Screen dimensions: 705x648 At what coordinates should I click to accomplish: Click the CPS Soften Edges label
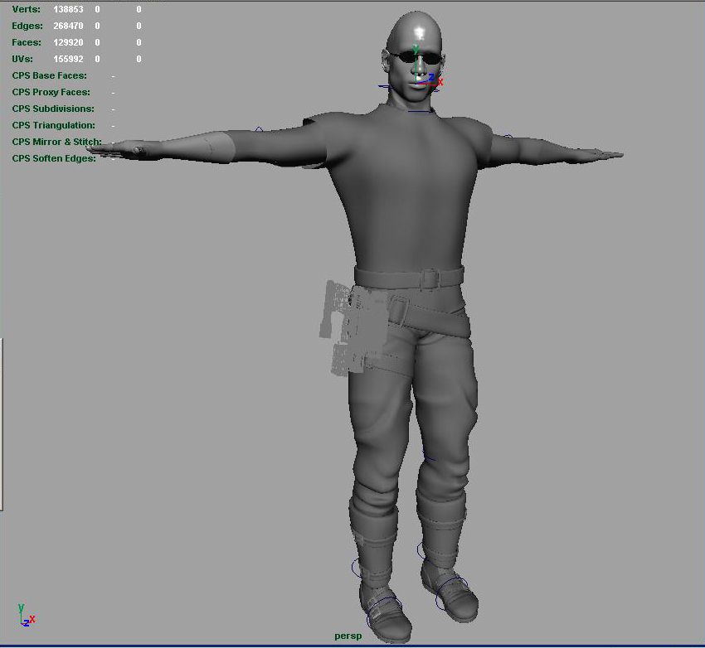54,158
